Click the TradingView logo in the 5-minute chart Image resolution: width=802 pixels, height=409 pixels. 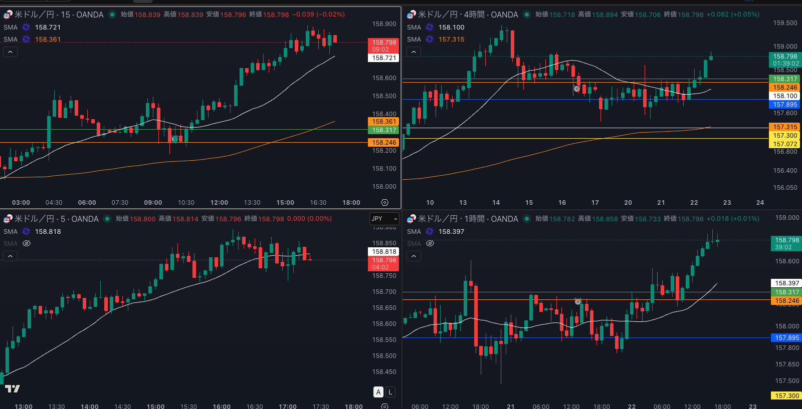pos(13,388)
